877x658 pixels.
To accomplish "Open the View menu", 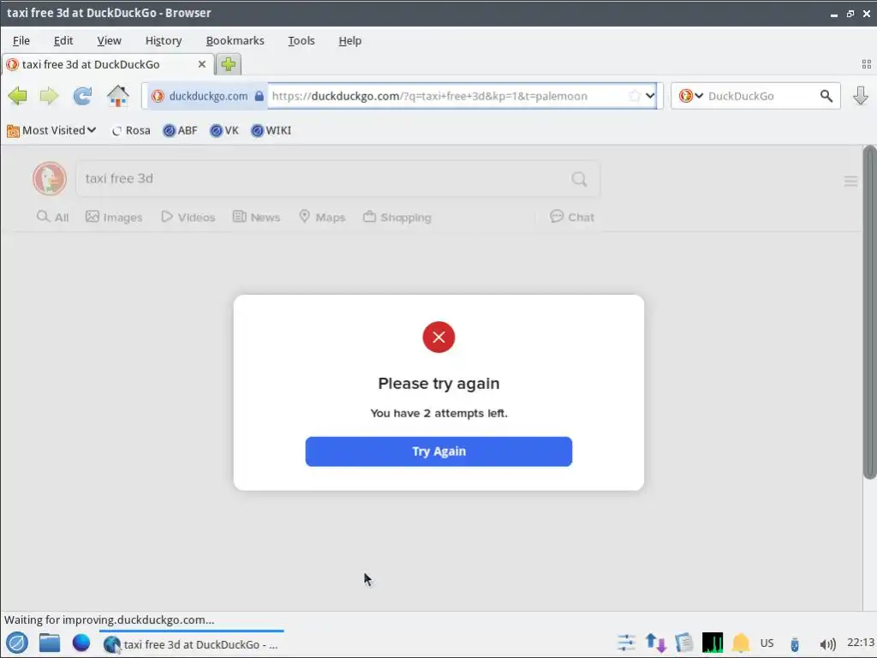I will click(x=109, y=40).
